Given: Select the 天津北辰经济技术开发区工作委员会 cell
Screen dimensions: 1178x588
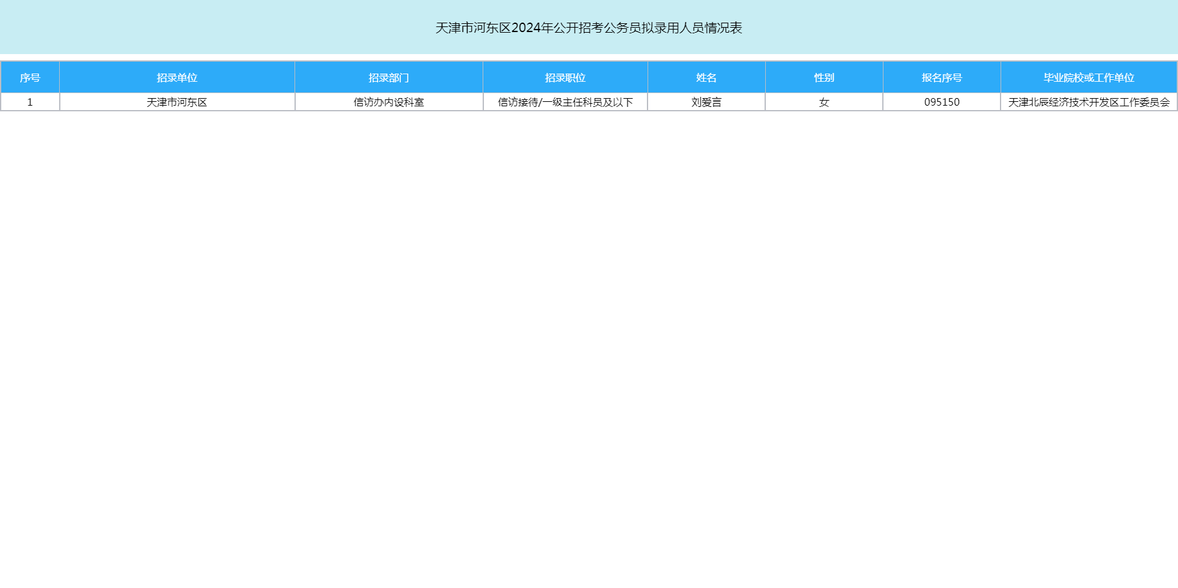Looking at the screenshot, I should coord(1089,102).
